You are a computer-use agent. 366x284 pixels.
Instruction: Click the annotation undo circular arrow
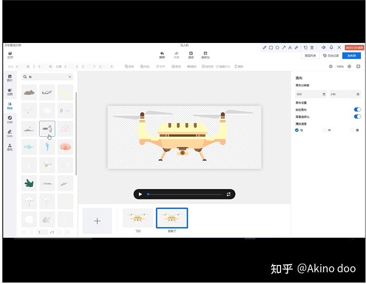pyautogui.click(x=305, y=47)
